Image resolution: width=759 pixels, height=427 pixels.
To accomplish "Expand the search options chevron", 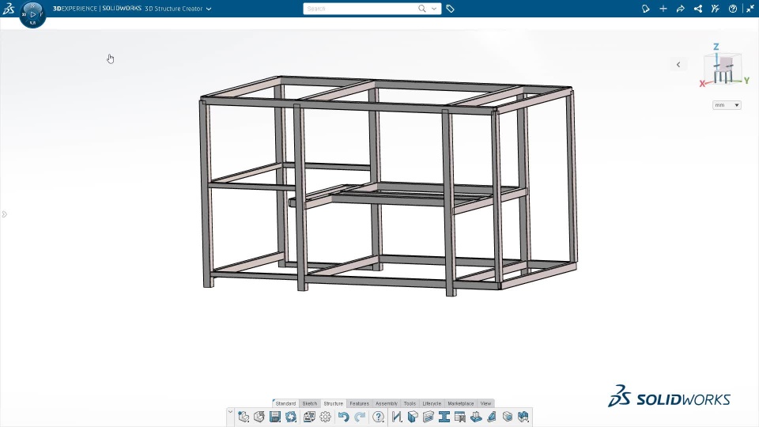I will tap(434, 9).
